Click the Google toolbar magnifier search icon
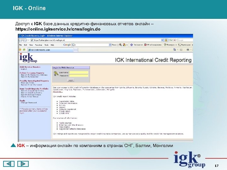Screen dimensions: 227x170 coord(120,45)
